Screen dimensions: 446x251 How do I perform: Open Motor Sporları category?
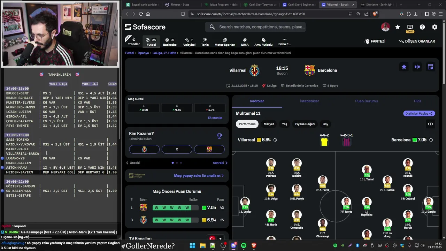pyautogui.click(x=225, y=42)
